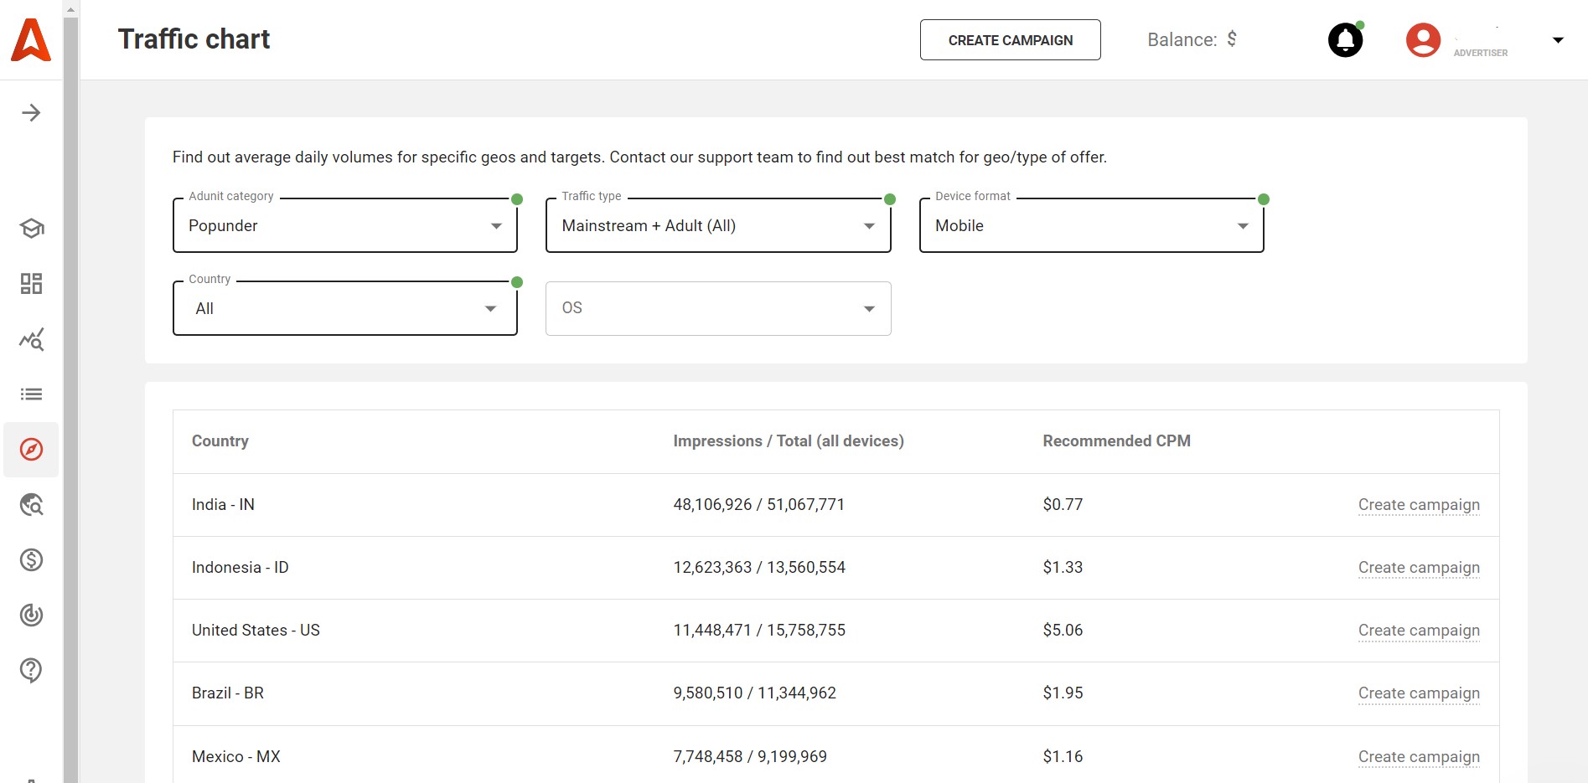Open the Adunit category dropdown
Viewport: 1588px width, 783px height.
pos(344,225)
